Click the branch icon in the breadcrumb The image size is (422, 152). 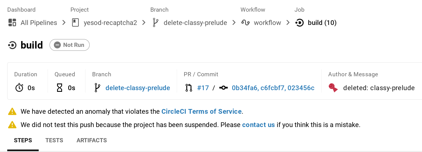[155, 22]
